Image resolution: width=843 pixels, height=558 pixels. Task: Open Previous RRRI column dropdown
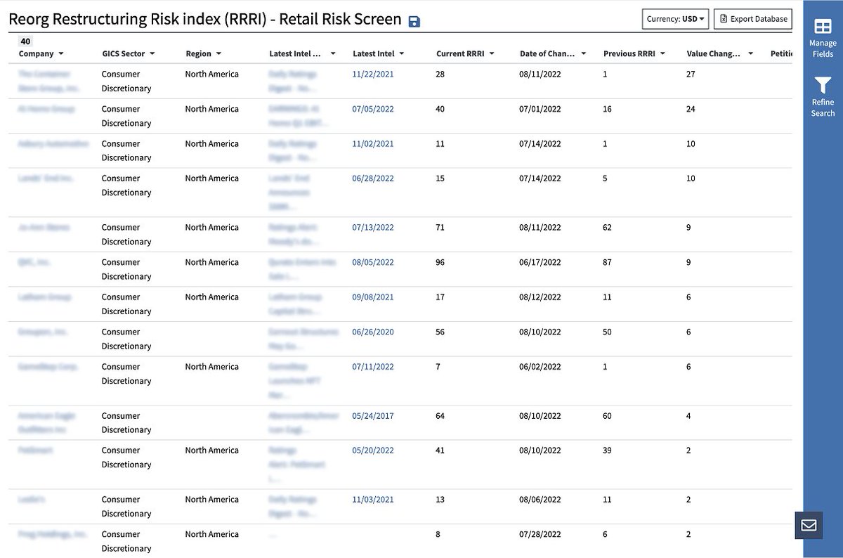click(x=662, y=54)
